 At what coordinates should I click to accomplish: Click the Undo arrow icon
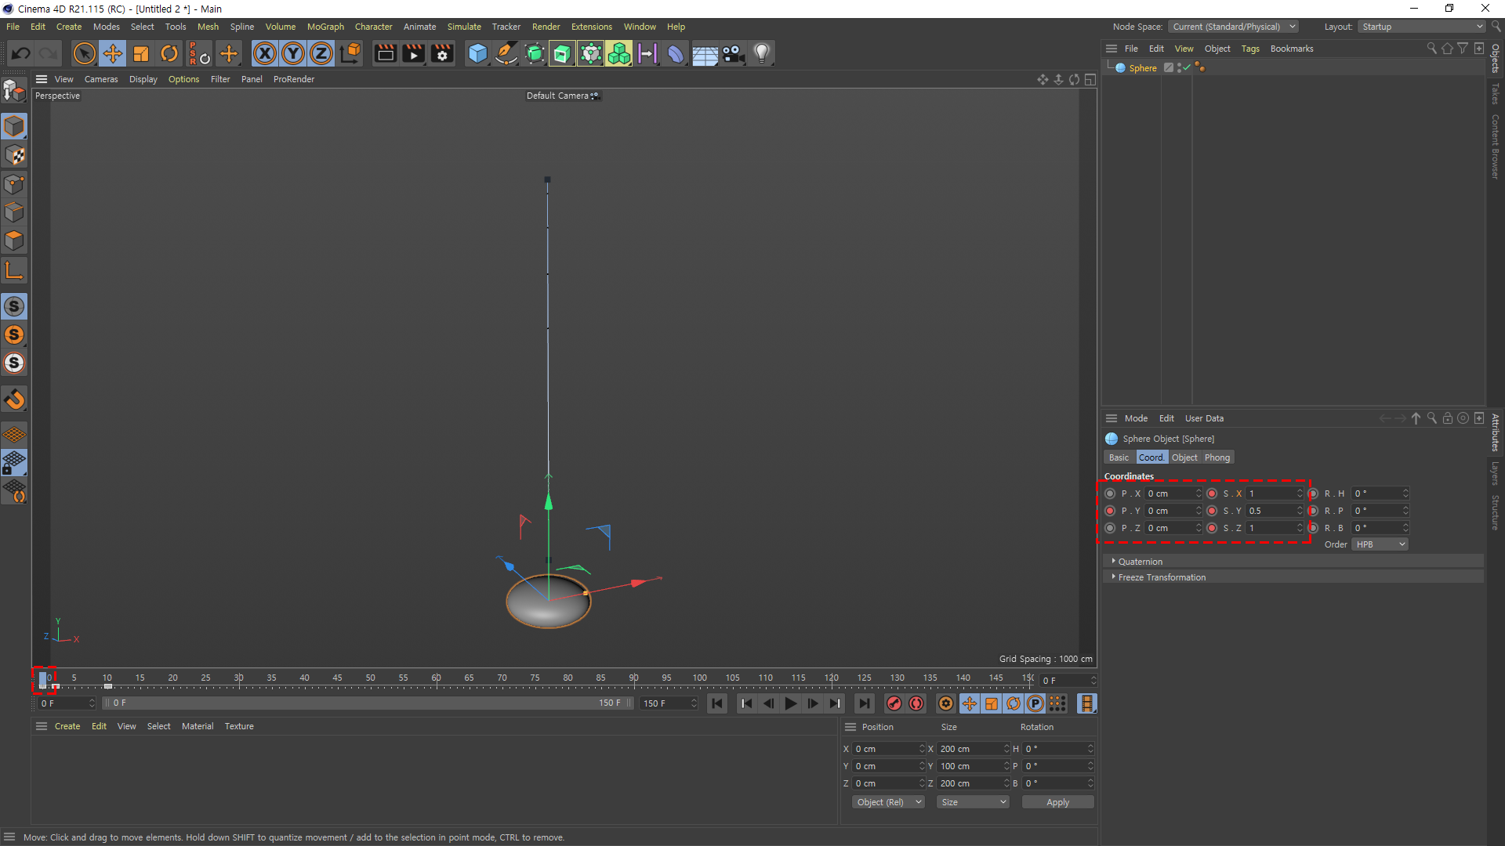click(21, 53)
